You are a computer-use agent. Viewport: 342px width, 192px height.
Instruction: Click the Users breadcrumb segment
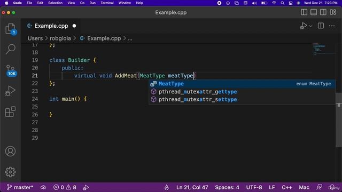[x=35, y=38]
